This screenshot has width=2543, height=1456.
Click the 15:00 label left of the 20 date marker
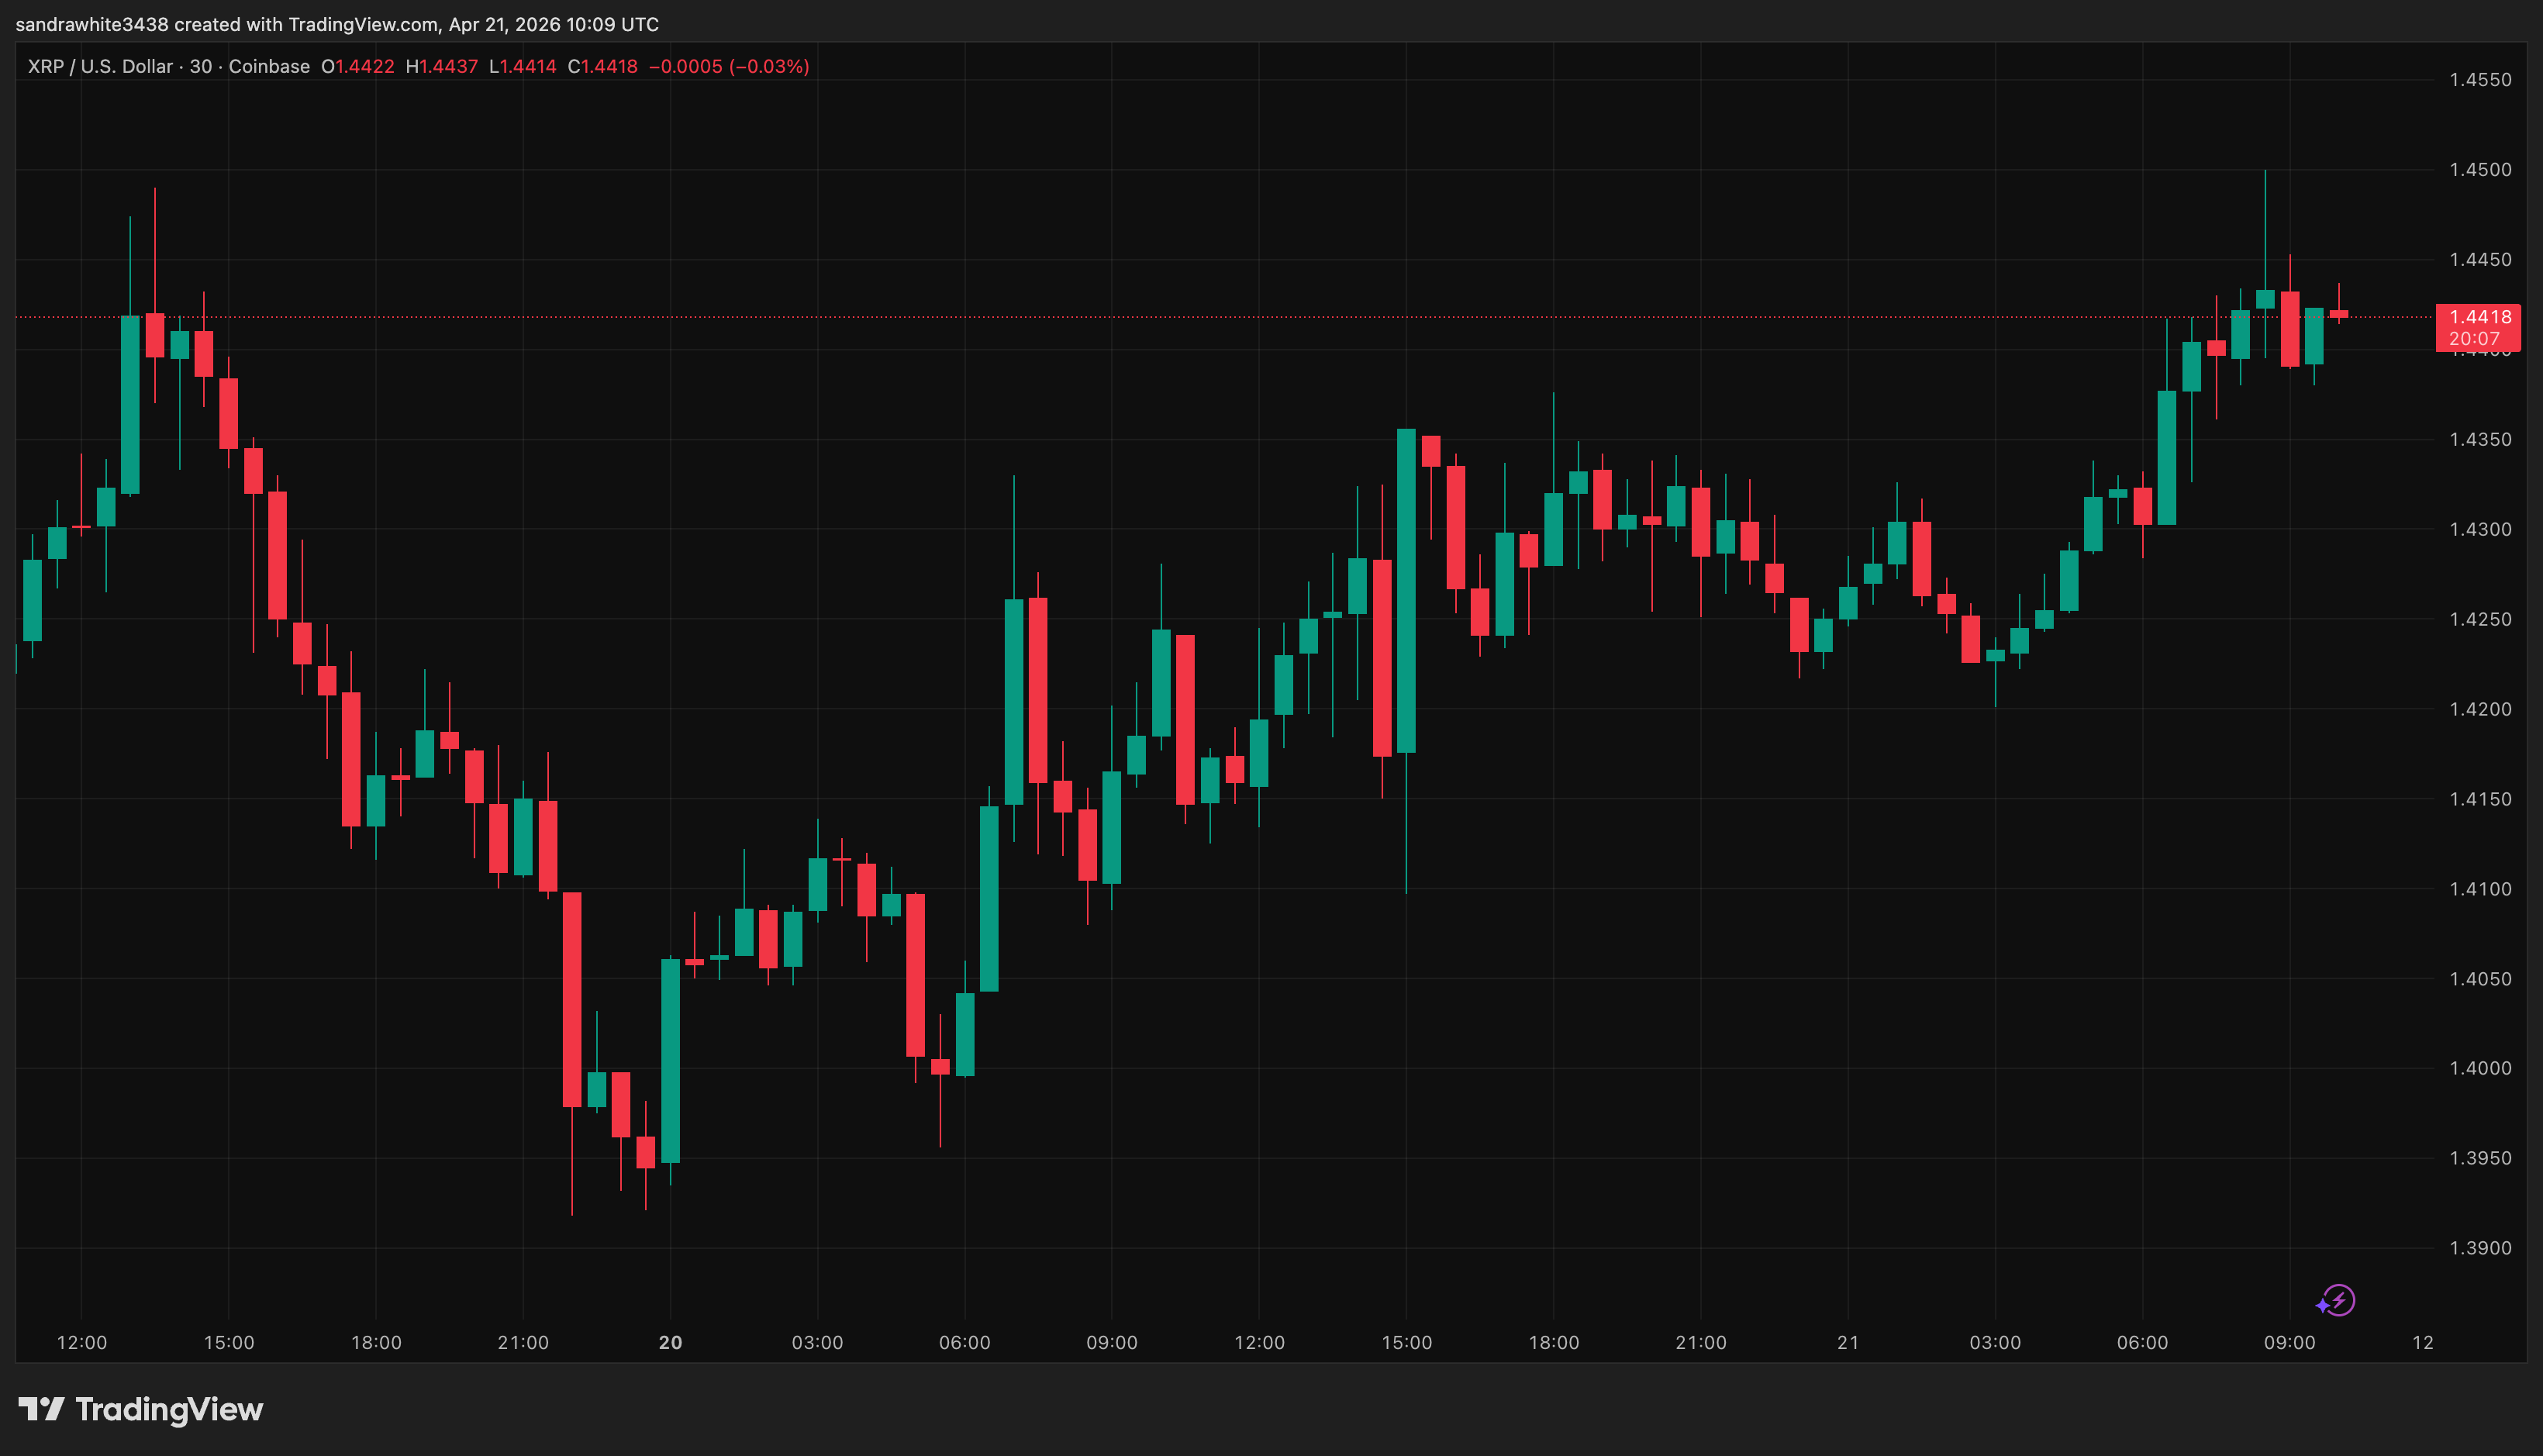coord(229,1342)
